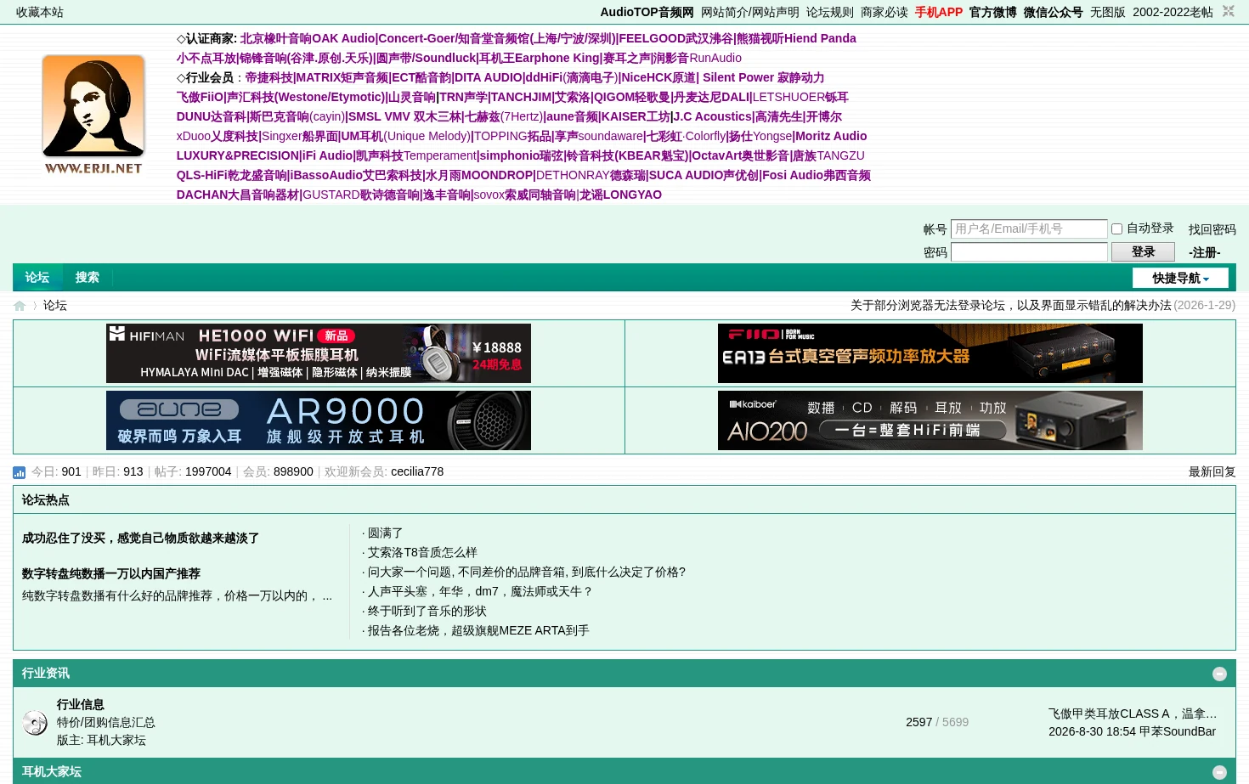
Task: Open the kaiboer AIO200 banner ad
Action: [930, 420]
